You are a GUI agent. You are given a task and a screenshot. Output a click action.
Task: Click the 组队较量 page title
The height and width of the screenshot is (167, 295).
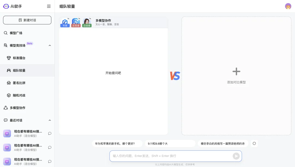click(x=67, y=6)
